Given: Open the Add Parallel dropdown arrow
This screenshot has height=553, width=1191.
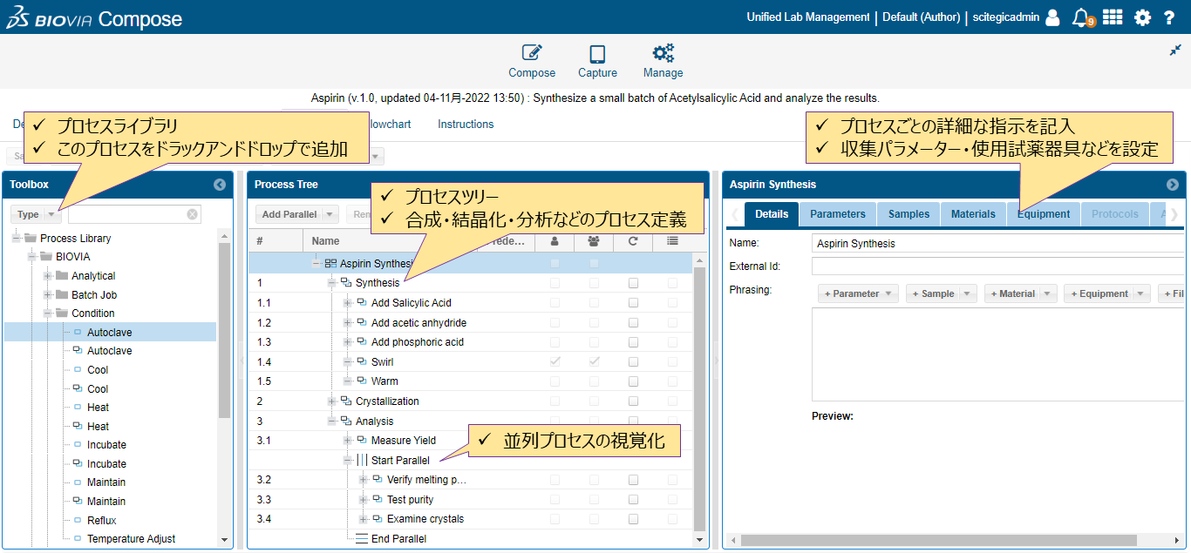Looking at the screenshot, I should pos(330,214).
